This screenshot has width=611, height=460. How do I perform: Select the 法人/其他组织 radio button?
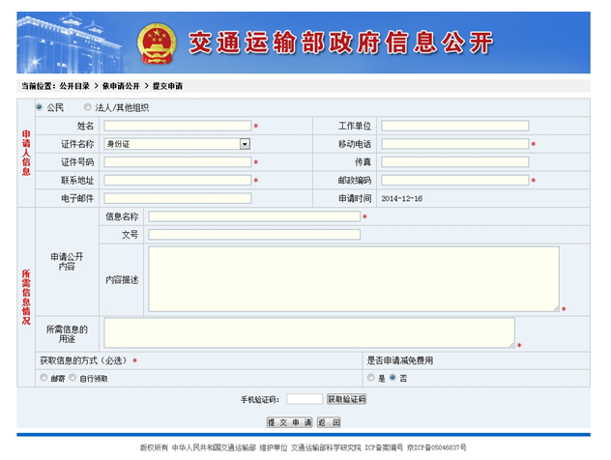[88, 106]
